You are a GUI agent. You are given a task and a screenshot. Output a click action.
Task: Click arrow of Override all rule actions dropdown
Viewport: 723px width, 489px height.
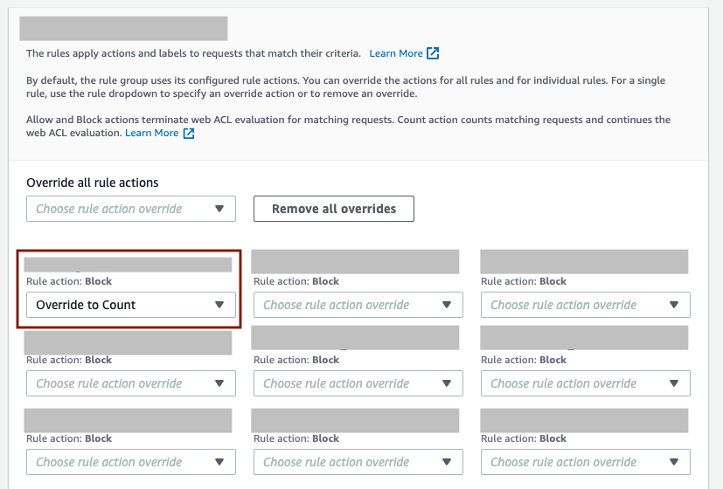click(219, 209)
